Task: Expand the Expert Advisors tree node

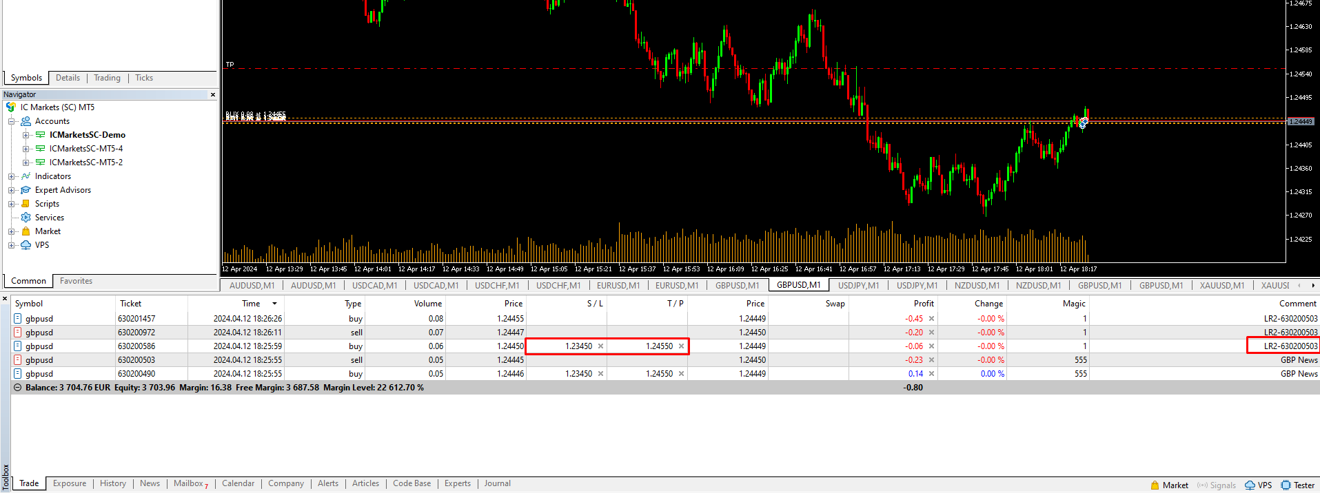Action: pos(11,190)
